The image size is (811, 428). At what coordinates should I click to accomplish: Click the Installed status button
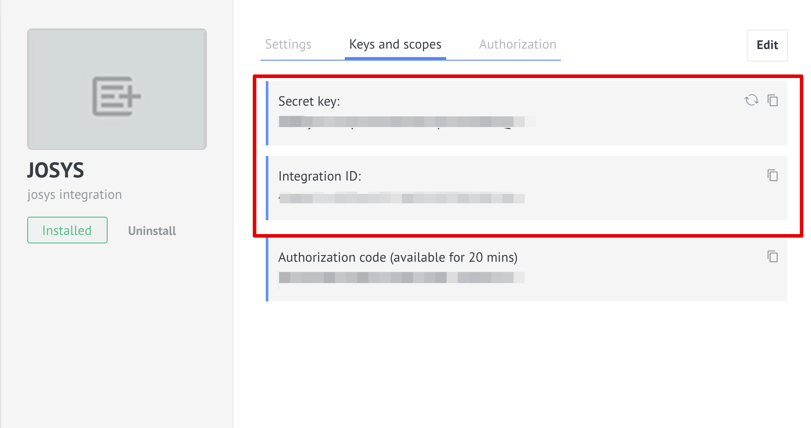[x=67, y=230]
